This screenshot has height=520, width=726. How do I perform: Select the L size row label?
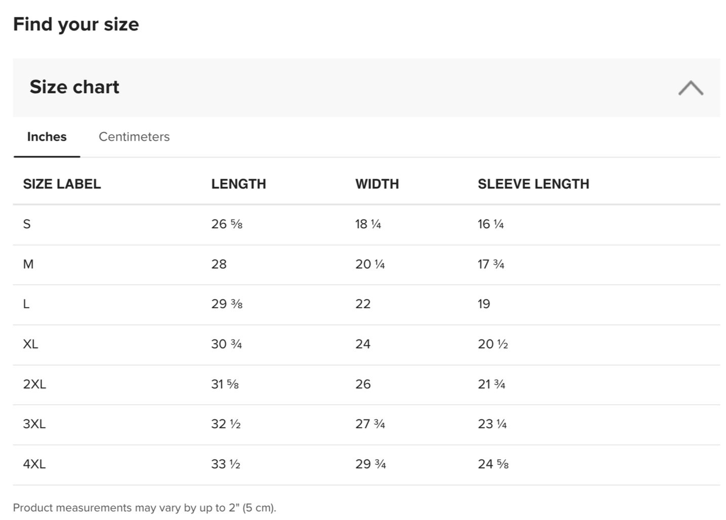pyautogui.click(x=26, y=304)
